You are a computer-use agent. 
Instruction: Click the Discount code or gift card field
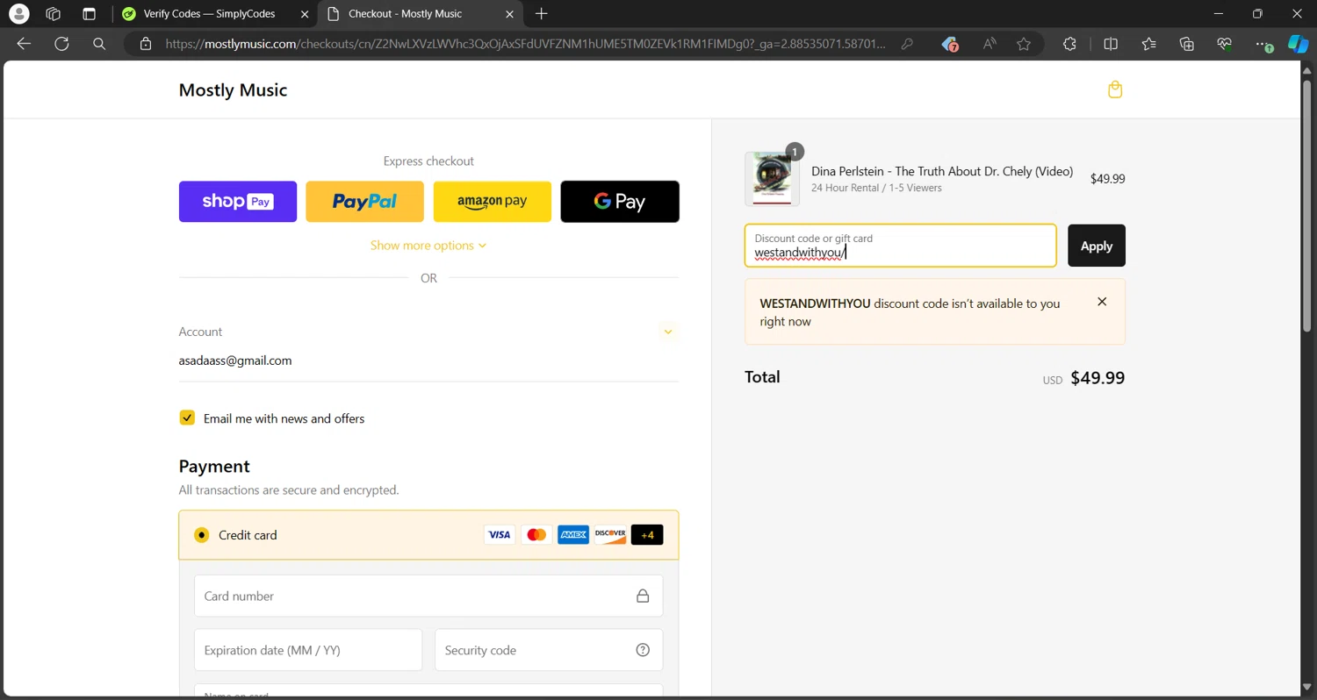901,246
